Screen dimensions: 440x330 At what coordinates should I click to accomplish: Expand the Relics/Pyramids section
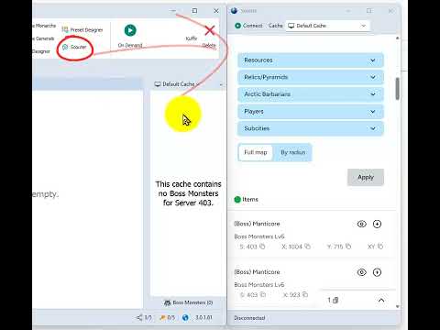pyautogui.click(x=310, y=77)
